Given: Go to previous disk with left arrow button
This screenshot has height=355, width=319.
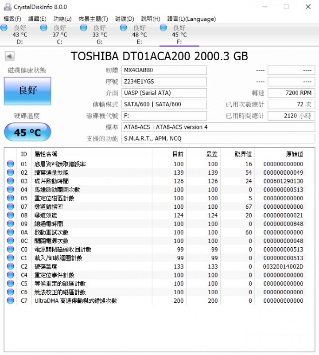Looking at the screenshot, I should point(9,56).
